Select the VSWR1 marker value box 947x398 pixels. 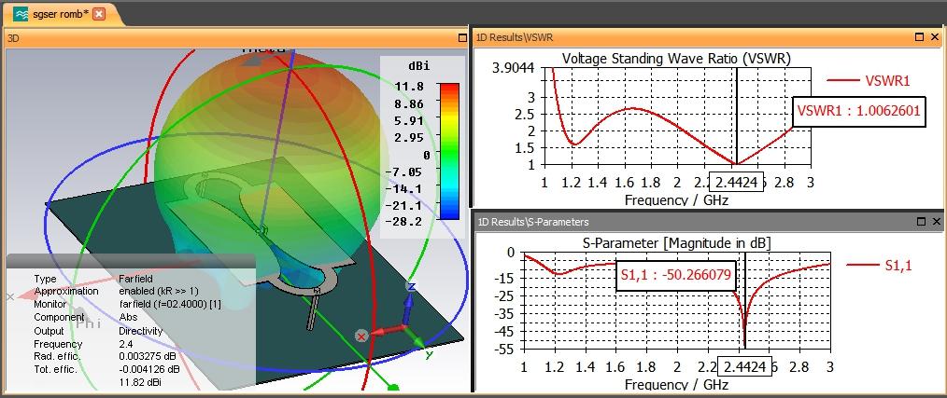[858, 111]
